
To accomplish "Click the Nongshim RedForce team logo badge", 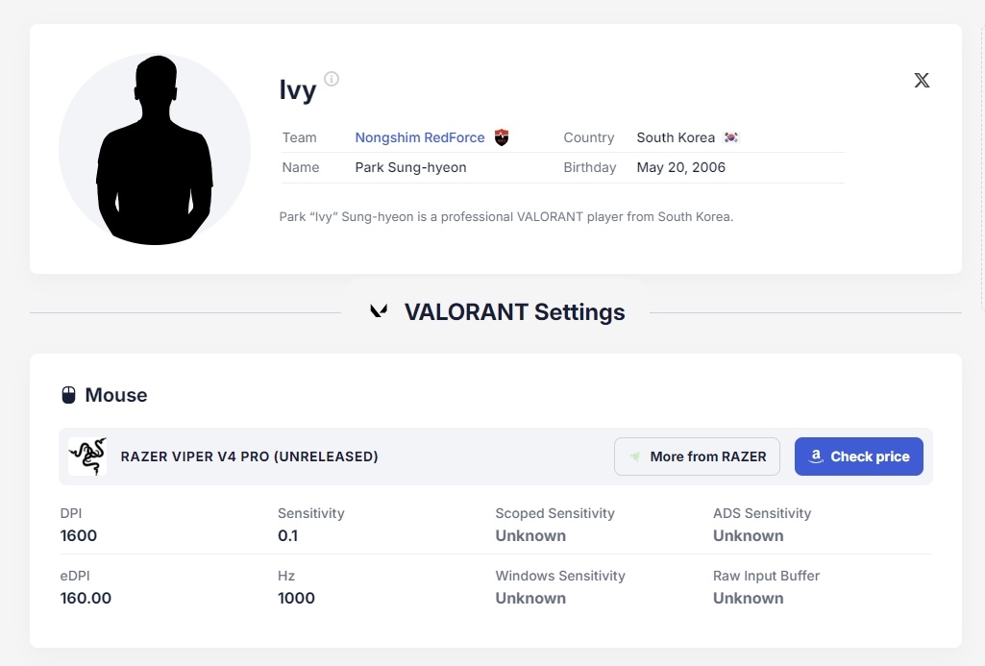I will pyautogui.click(x=502, y=137).
